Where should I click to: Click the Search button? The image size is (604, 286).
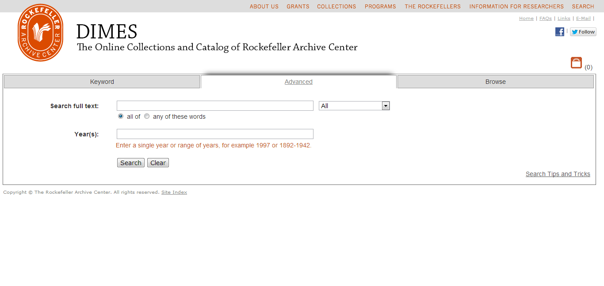point(131,163)
